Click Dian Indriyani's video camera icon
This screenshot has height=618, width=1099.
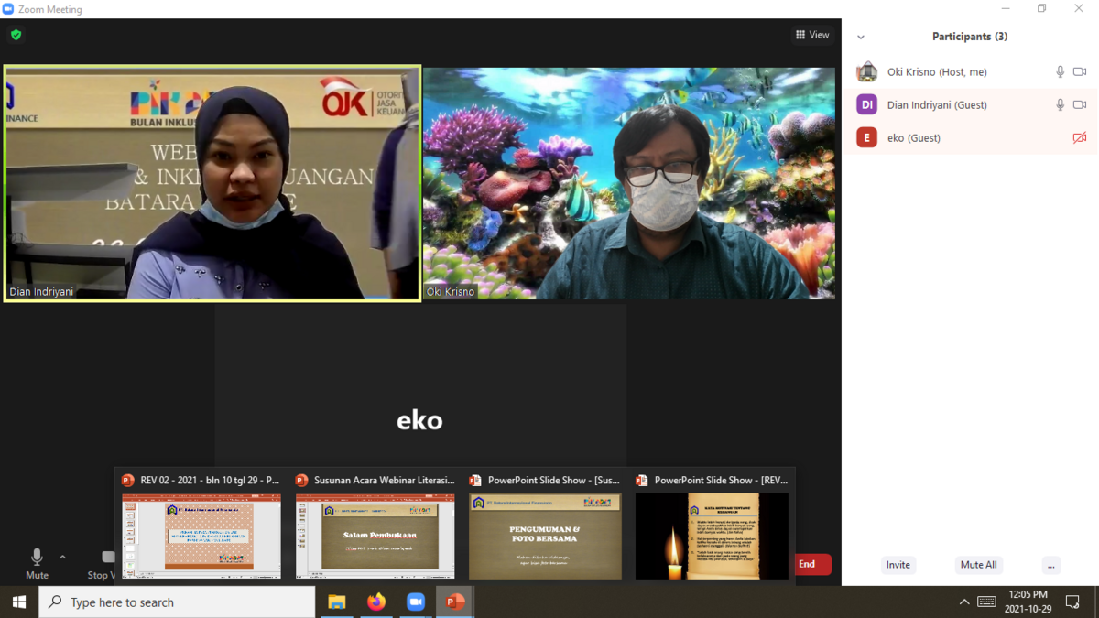pyautogui.click(x=1080, y=105)
